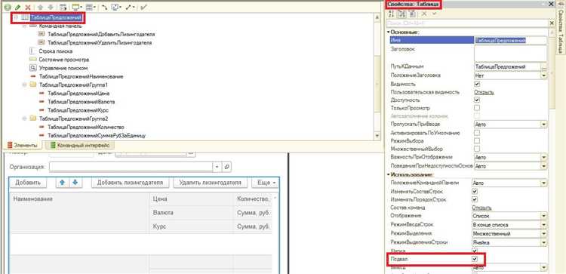Select the Строка поиска tree item
Image resolution: width=566 pixels, height=274 pixels.
(56, 51)
